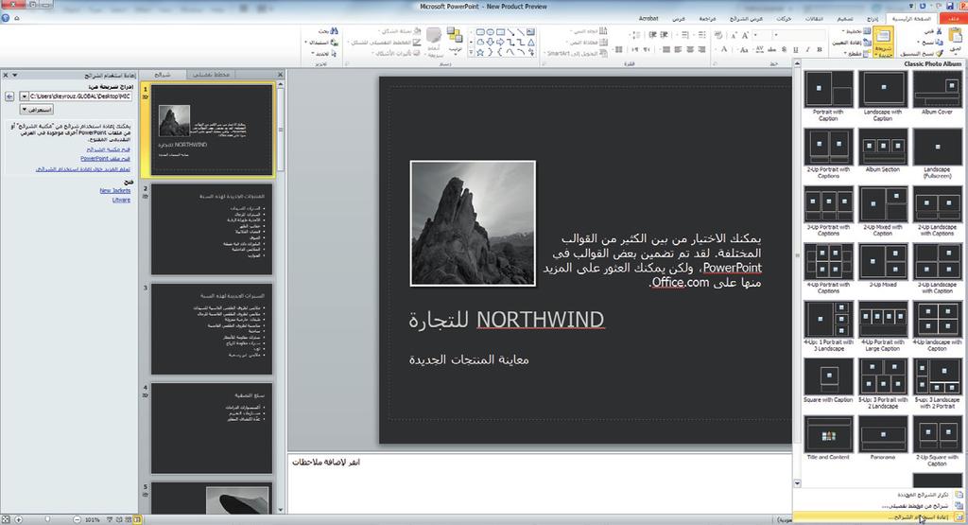This screenshot has width=968, height=525.
Task: Click the Format Painter brush icon
Action: tap(939, 53)
